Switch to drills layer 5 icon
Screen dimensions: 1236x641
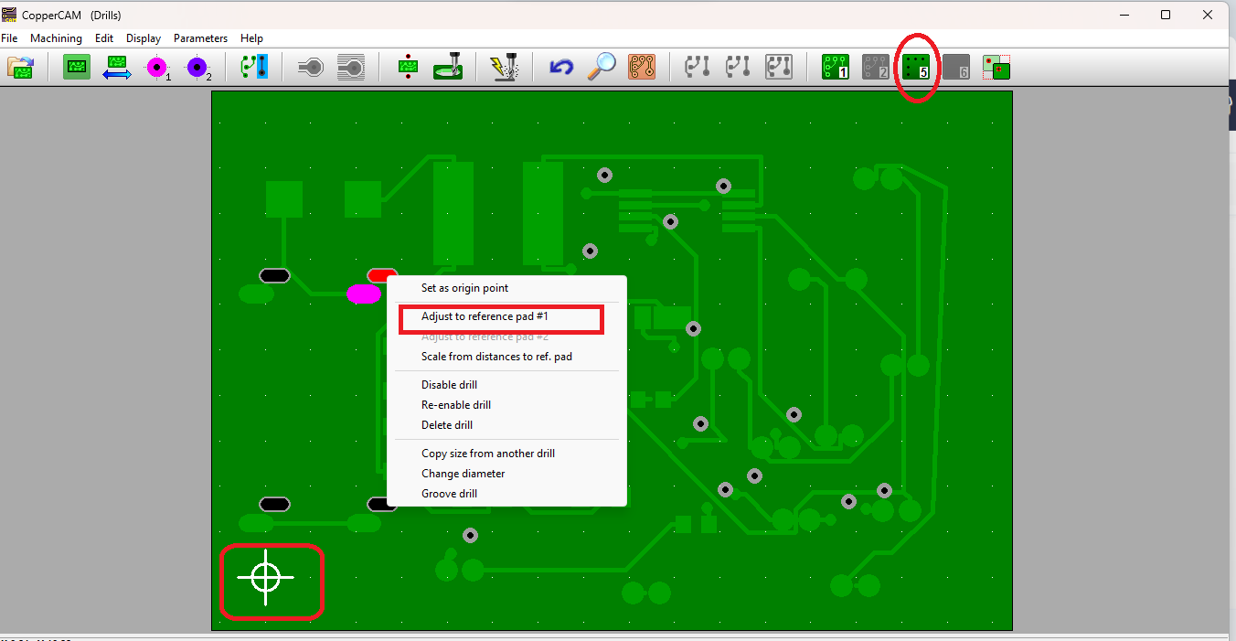pyautogui.click(x=916, y=67)
